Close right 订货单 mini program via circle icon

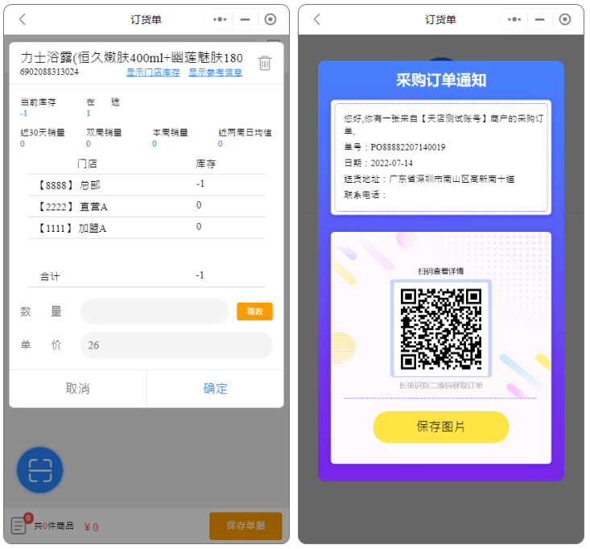(565, 19)
